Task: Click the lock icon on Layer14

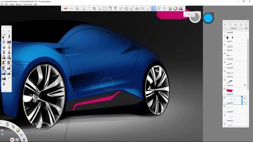Action: tap(245, 85)
